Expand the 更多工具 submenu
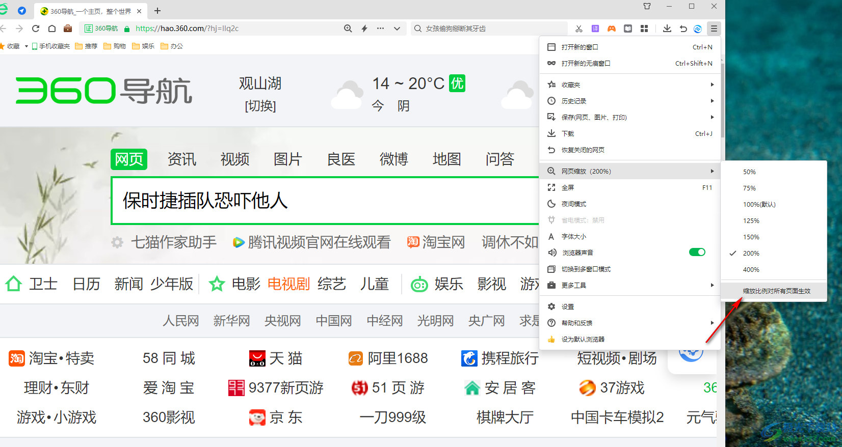Viewport: 842px width, 447px height. coord(629,286)
